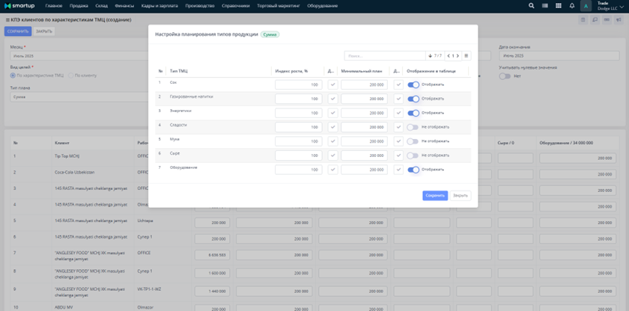Click the Smartup logo

tap(21, 6)
